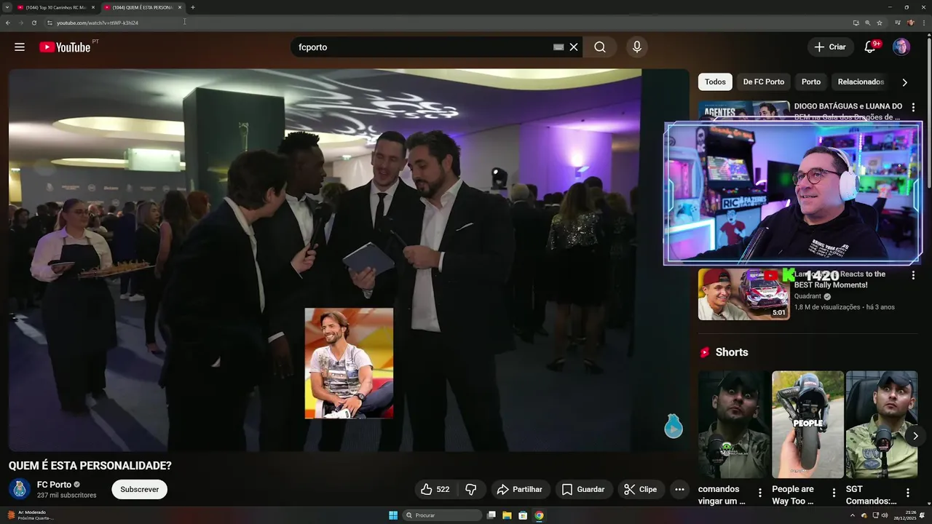Open Chrome profile avatar in toolbar
Screen dimensions: 932x524
(910, 23)
